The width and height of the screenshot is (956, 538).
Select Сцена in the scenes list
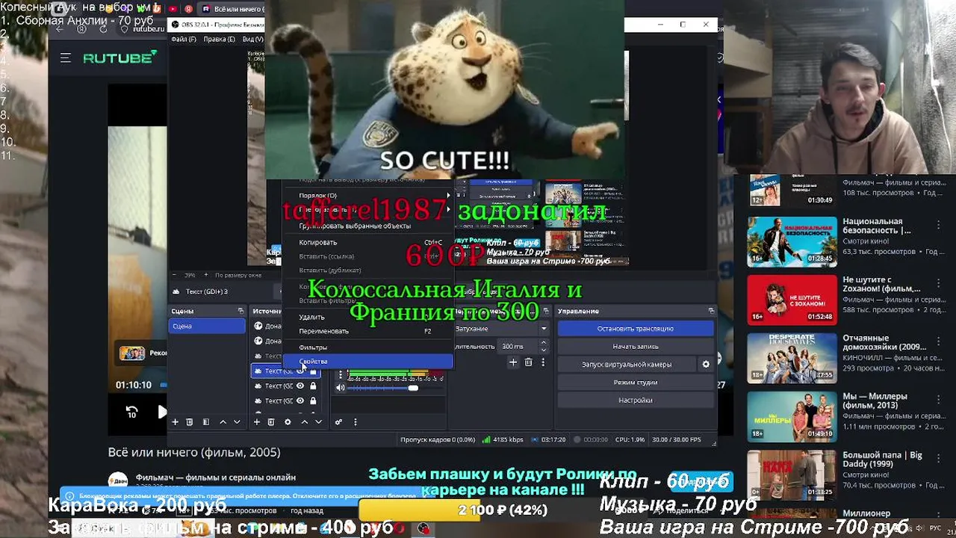click(x=207, y=326)
